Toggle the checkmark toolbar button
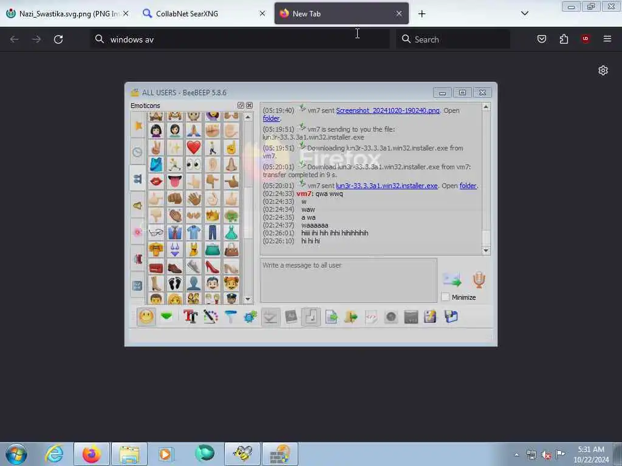This screenshot has height=466, width=622. [x=270, y=317]
